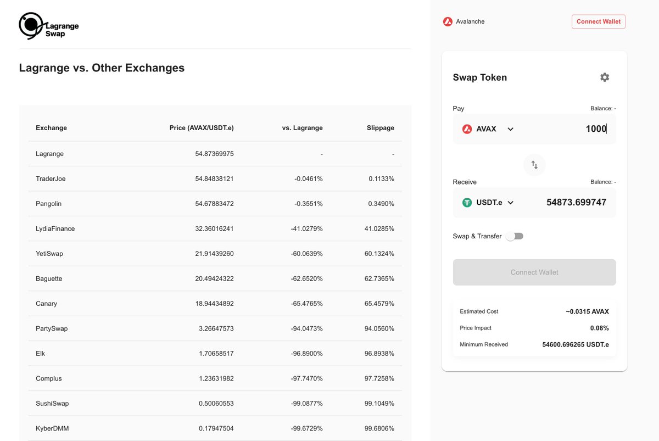Select the Elk exchange name
The image size is (659, 441).
(x=40, y=354)
